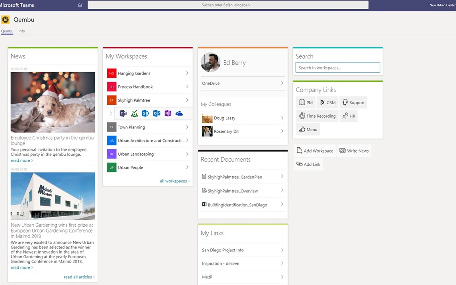Open the SkyhighPalmtree_GardenPlan document

[x=243, y=177]
